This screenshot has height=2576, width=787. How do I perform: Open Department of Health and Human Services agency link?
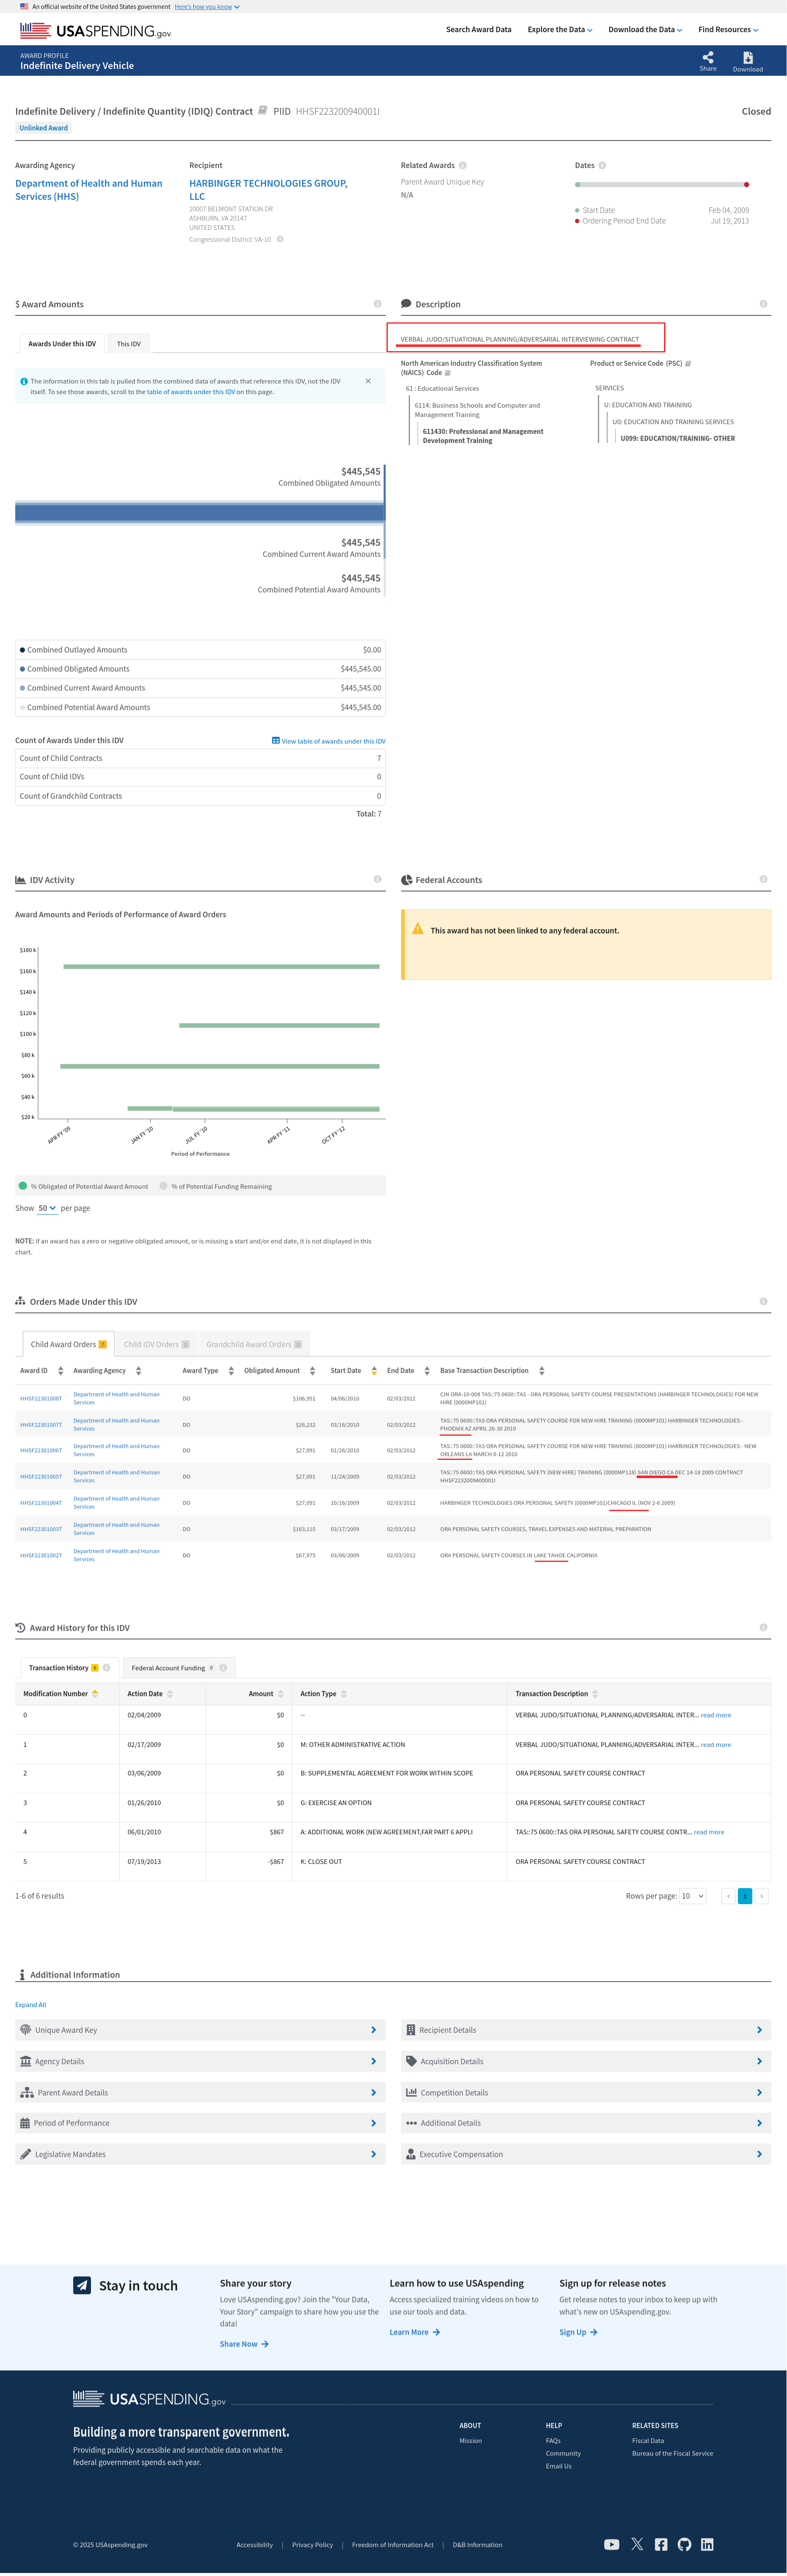[x=89, y=190]
